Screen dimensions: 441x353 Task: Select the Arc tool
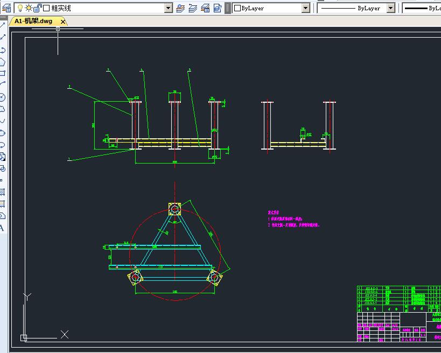(x=2, y=84)
